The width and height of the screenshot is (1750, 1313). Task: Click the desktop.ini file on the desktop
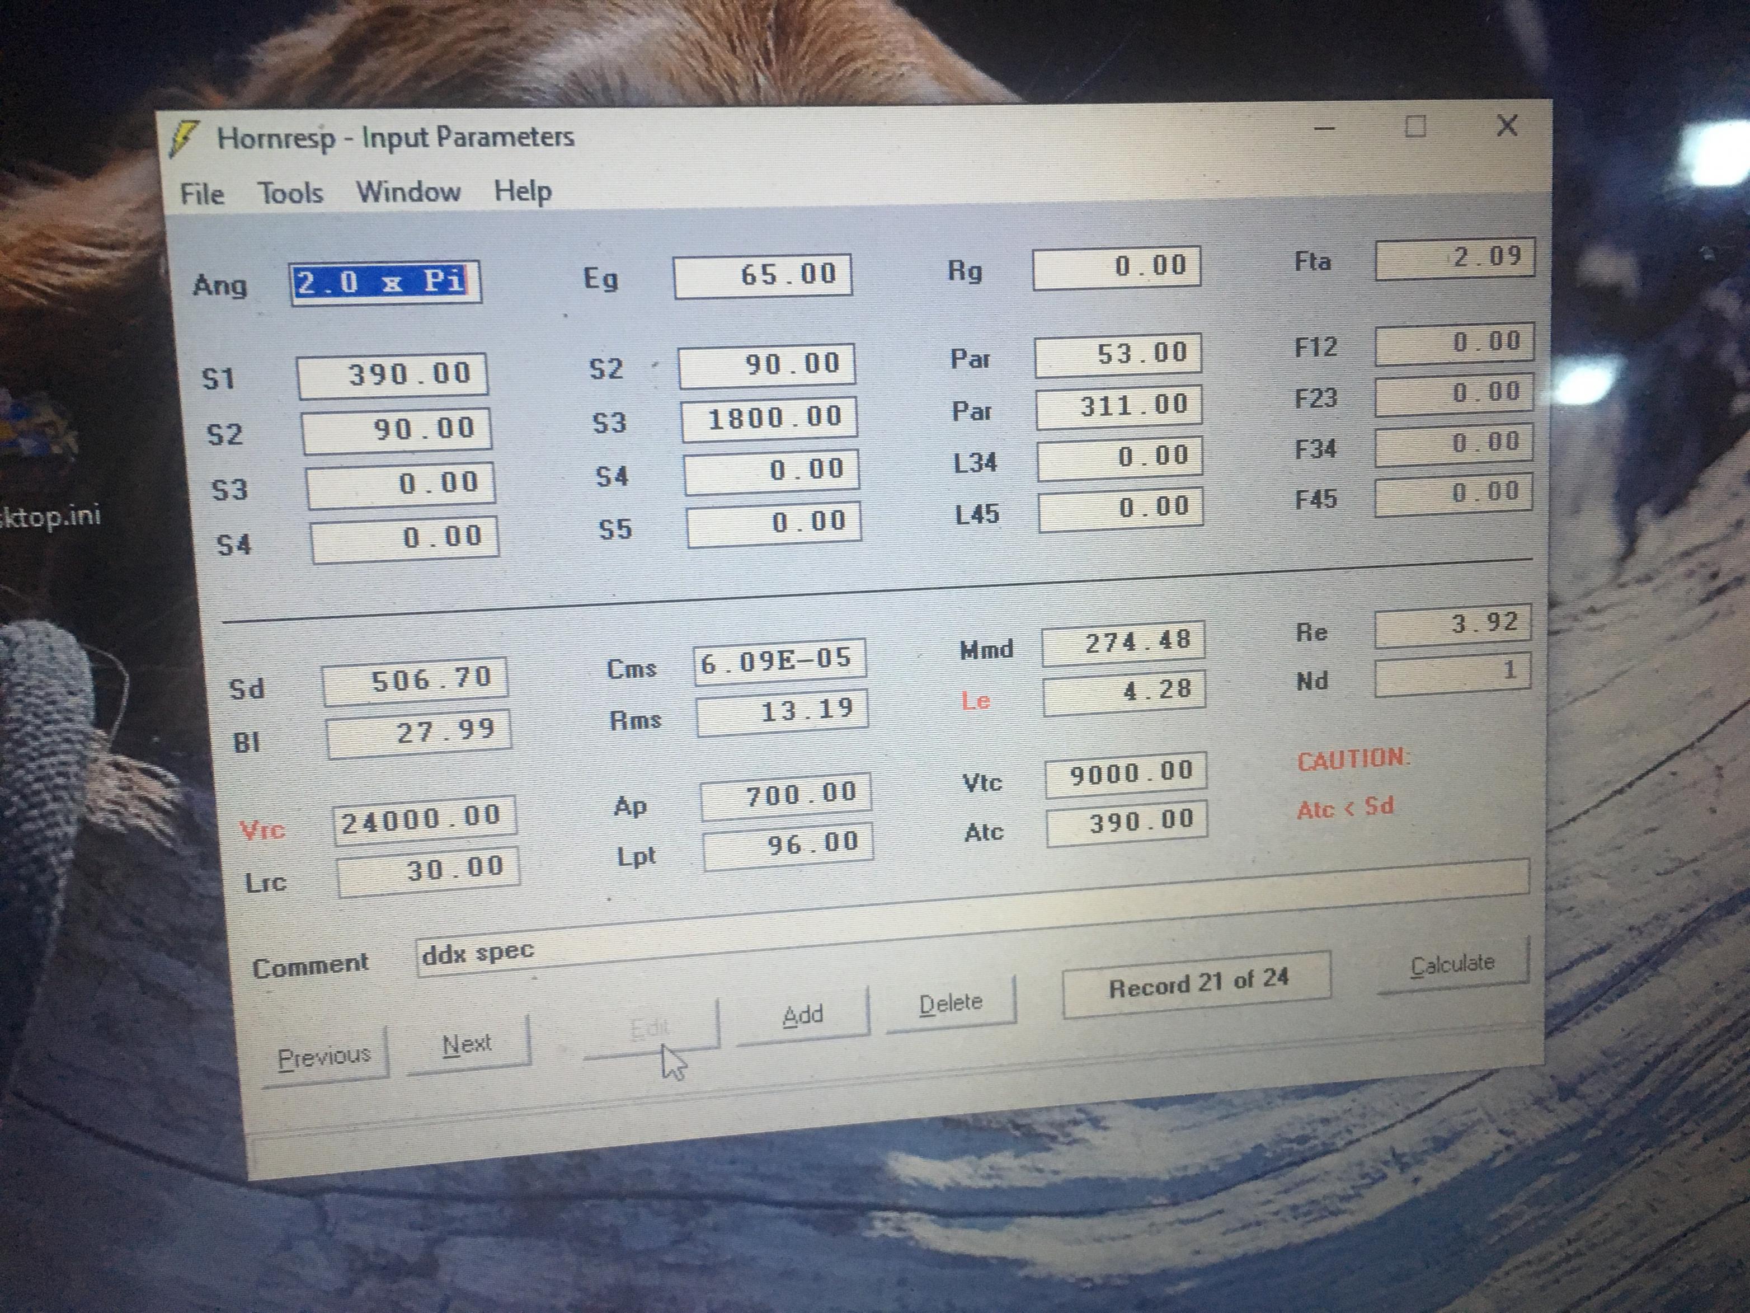coord(51,518)
